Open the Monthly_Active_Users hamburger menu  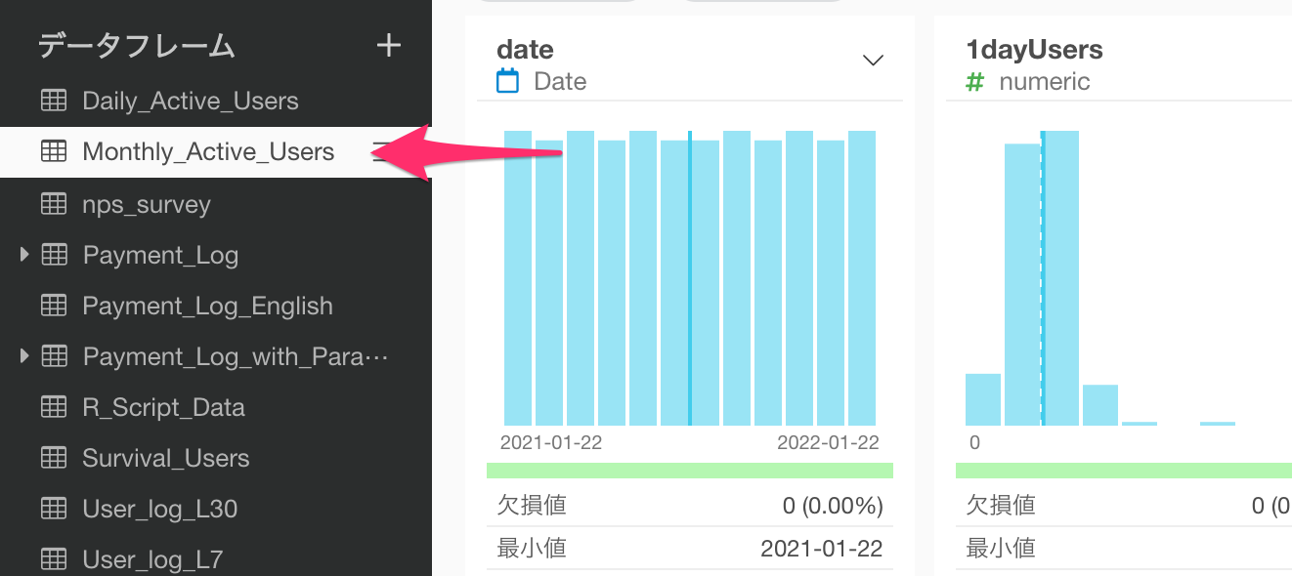pyautogui.click(x=380, y=151)
